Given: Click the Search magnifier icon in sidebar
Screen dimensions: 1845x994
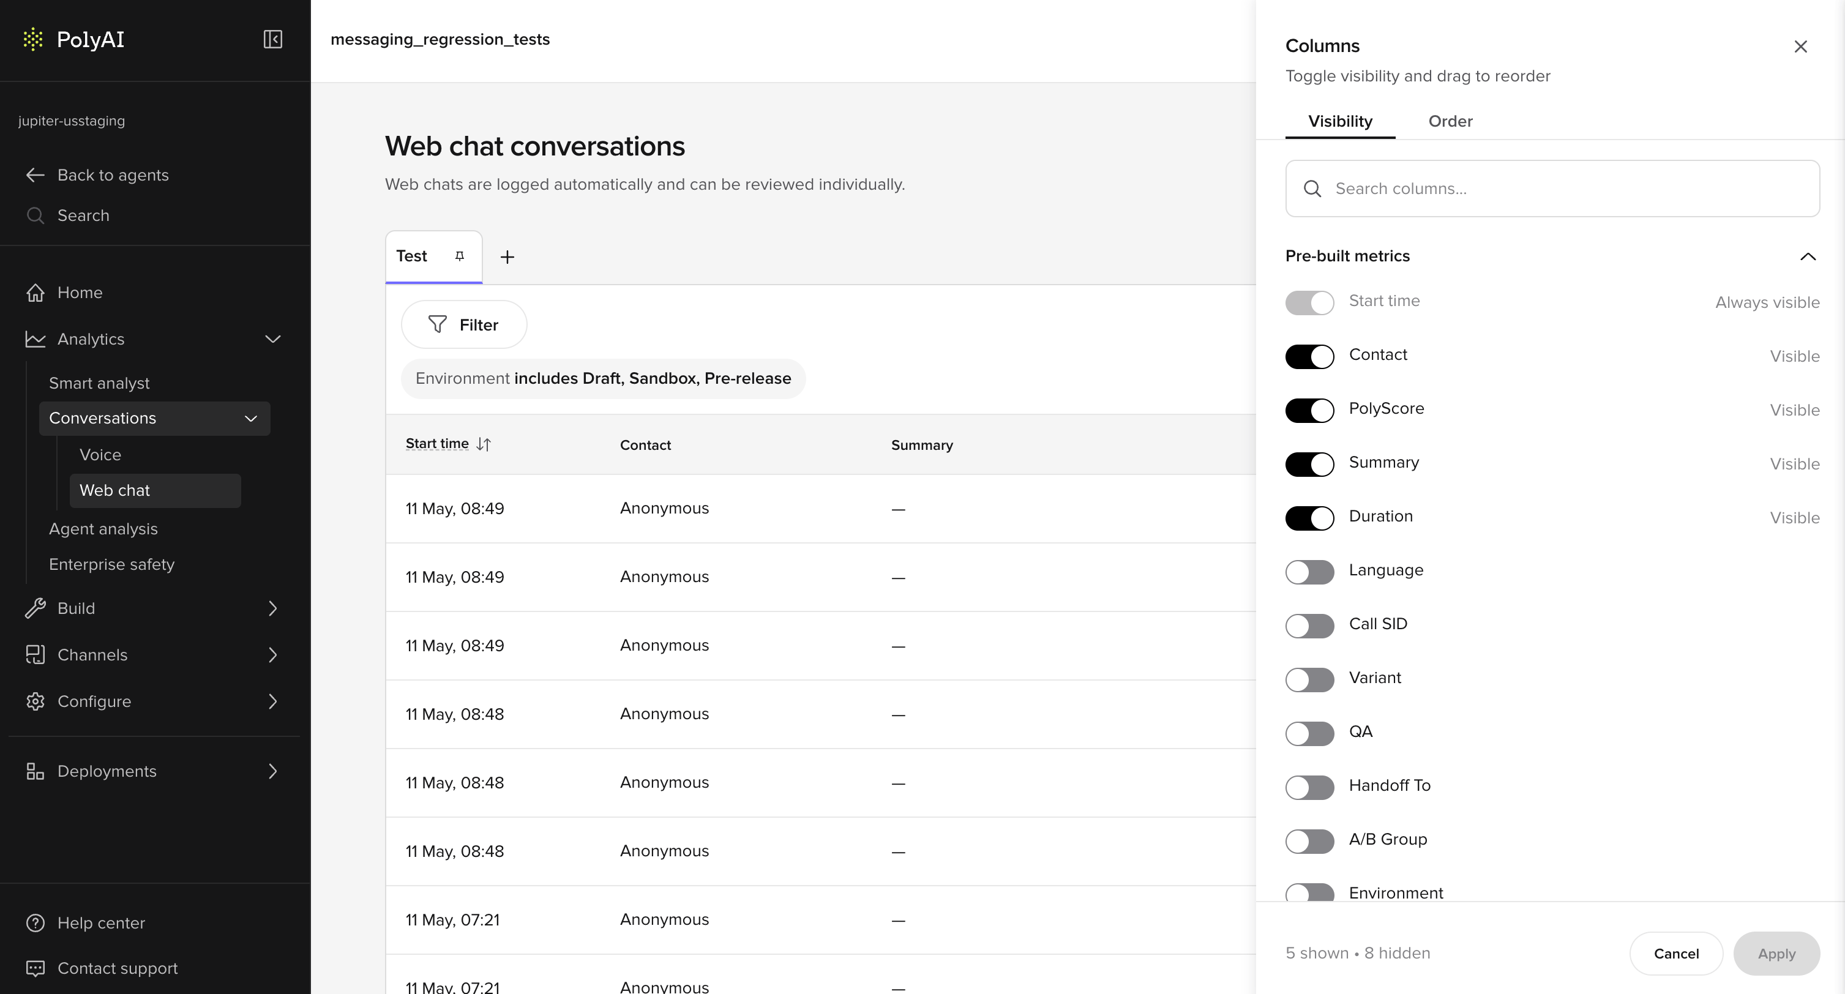Looking at the screenshot, I should point(35,215).
